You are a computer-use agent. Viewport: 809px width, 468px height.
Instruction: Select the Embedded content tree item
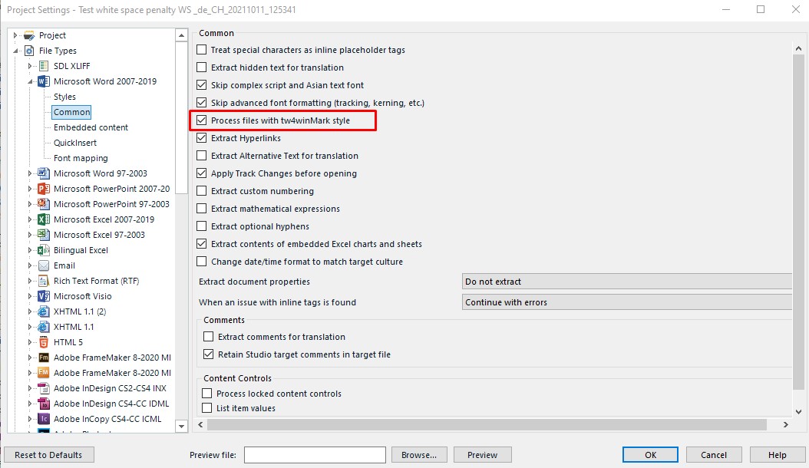pyautogui.click(x=91, y=127)
